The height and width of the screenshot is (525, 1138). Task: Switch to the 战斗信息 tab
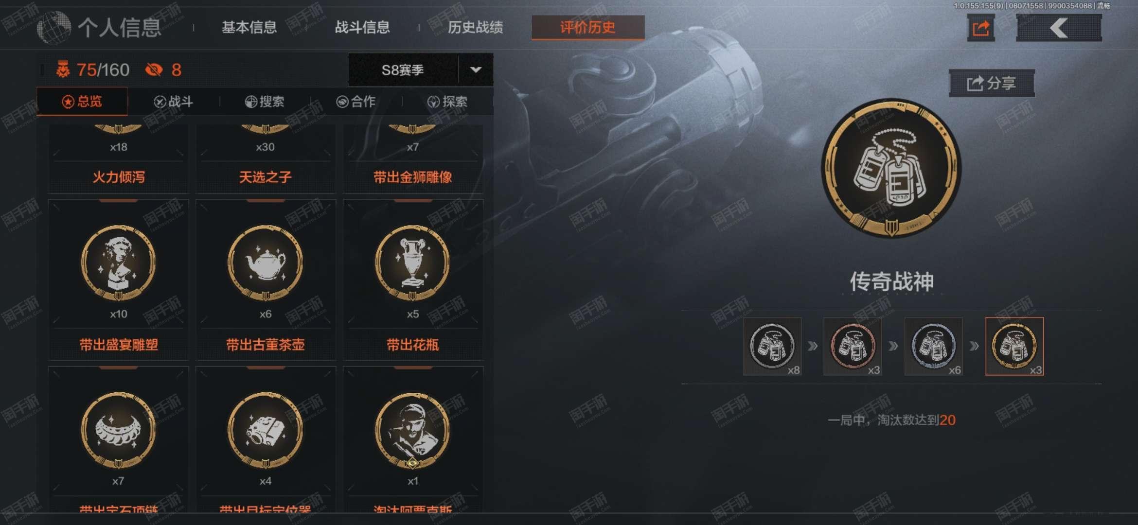pos(362,27)
